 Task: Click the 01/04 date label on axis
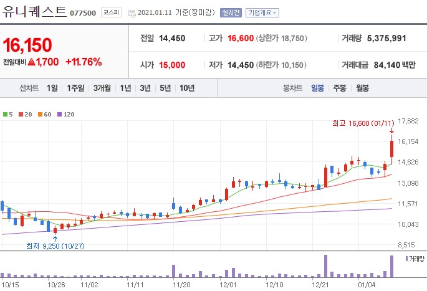367,285
